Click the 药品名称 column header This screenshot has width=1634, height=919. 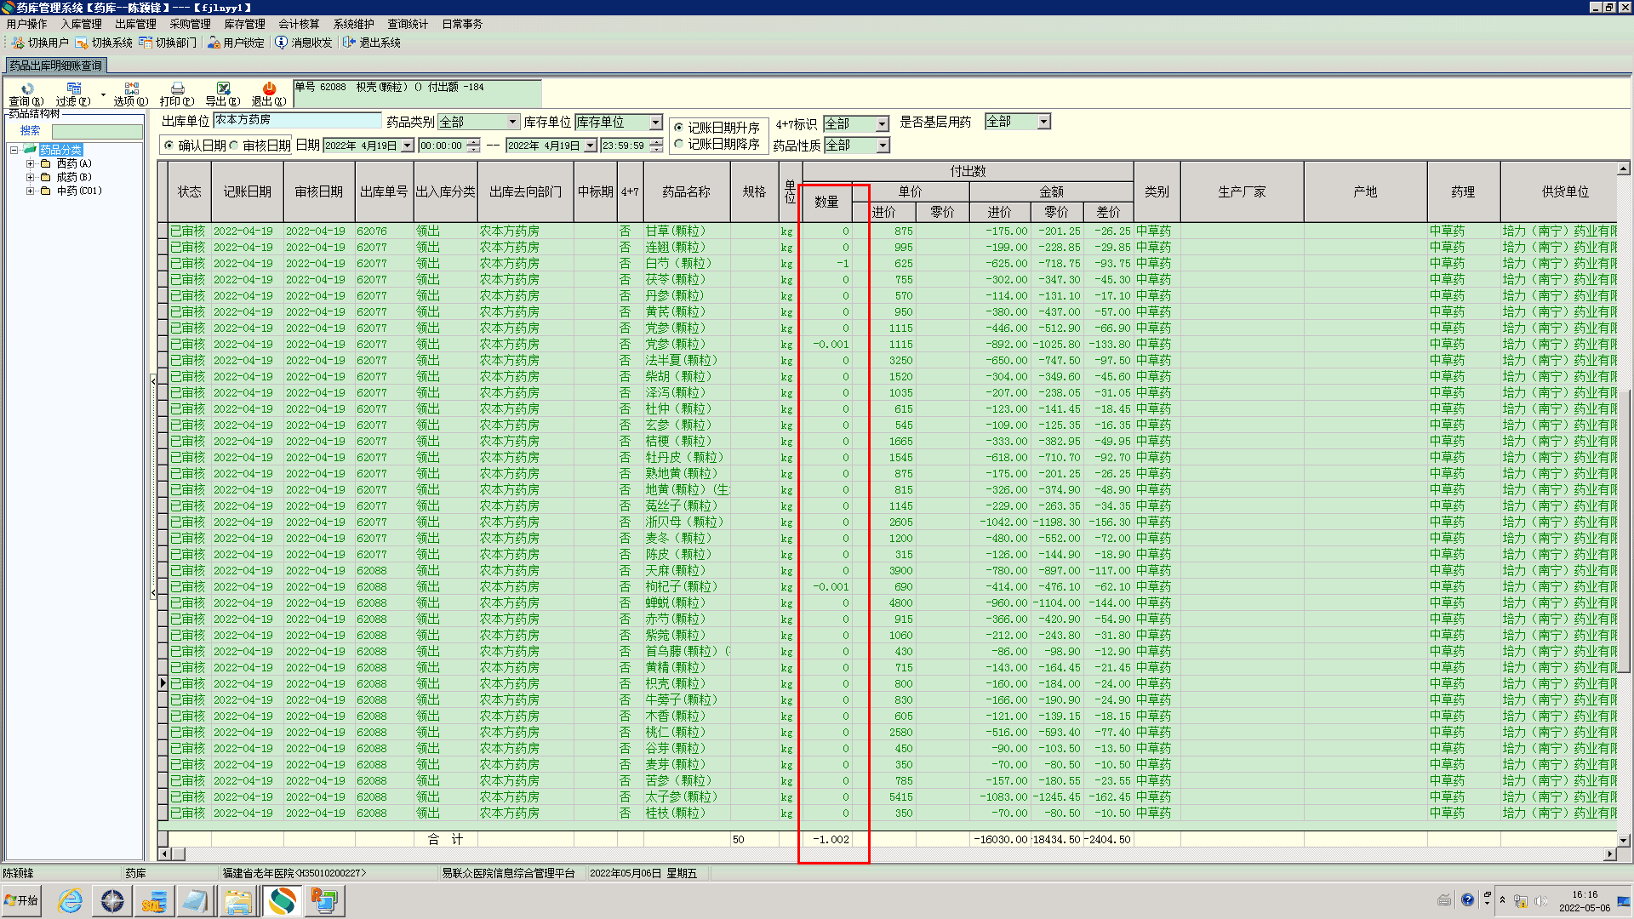(x=686, y=192)
